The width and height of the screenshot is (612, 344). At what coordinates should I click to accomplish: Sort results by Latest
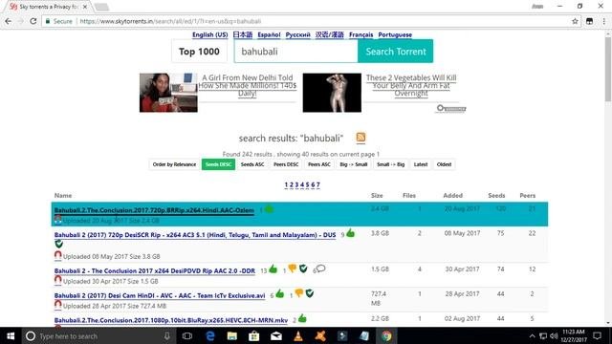(x=421, y=164)
